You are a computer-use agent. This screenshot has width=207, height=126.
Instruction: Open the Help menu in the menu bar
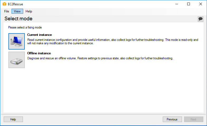point(29,11)
